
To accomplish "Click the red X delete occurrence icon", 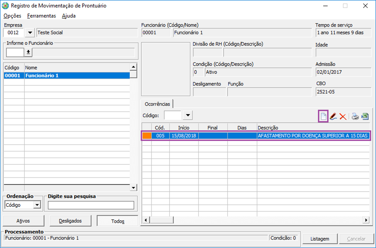I will click(343, 117).
